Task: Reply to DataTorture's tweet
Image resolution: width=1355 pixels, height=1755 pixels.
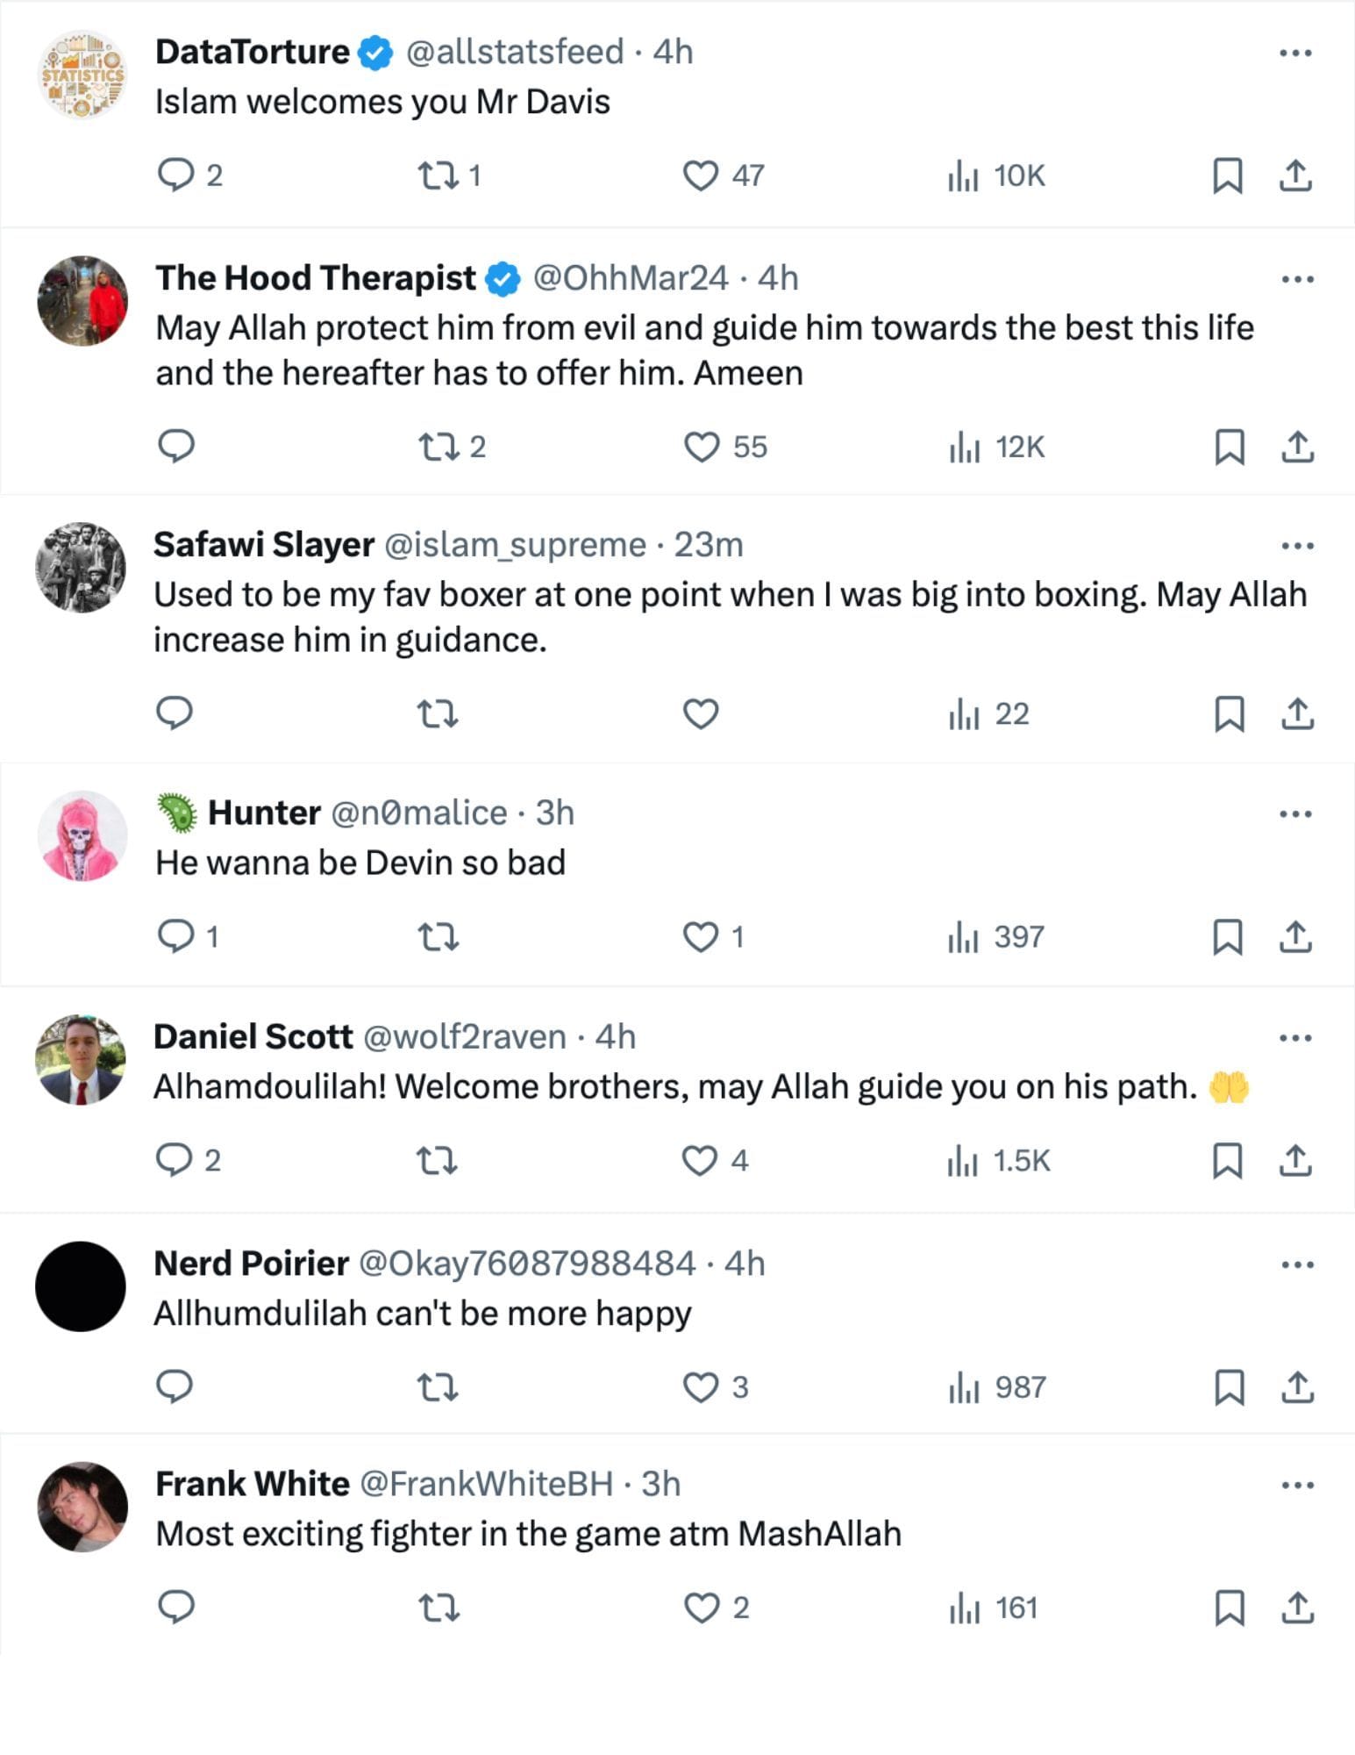Action: pyautogui.click(x=175, y=175)
